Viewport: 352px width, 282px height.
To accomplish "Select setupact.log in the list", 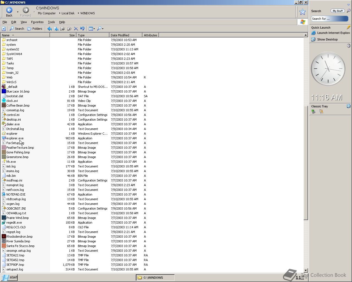I will [x=12, y=269].
